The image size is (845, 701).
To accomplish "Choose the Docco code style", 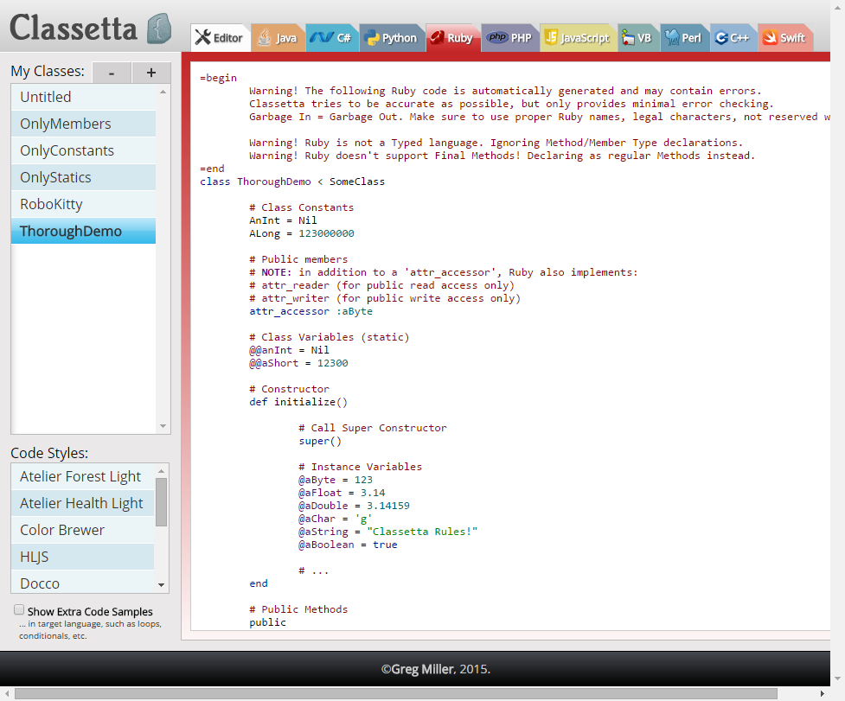I will tap(39, 583).
